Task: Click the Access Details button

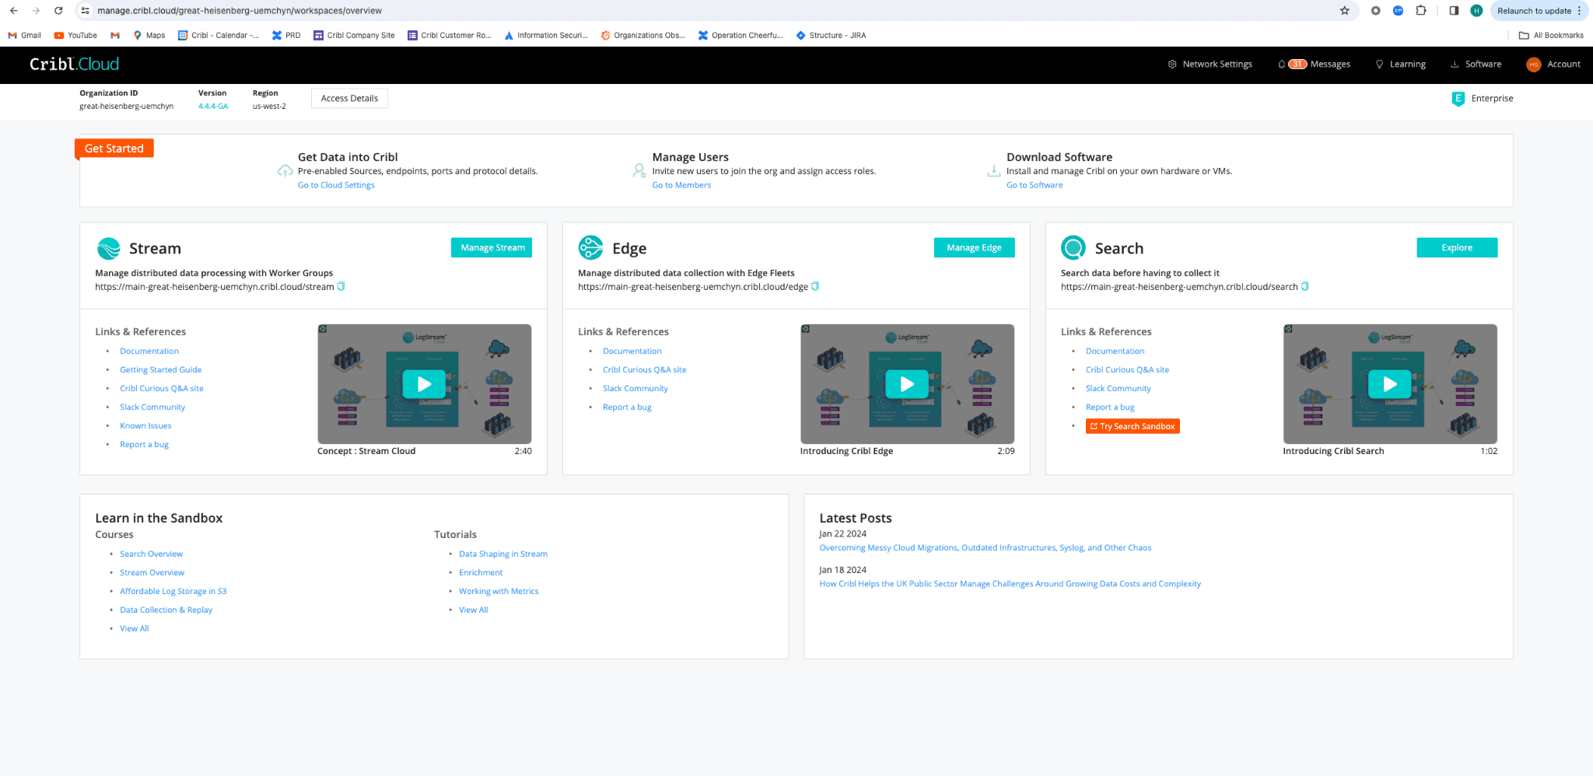Action: tap(349, 99)
